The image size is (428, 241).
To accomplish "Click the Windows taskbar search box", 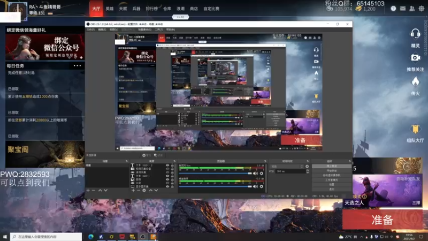I will pos(46,237).
